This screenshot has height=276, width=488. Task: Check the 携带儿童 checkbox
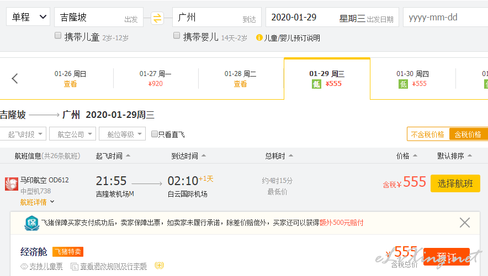58,35
